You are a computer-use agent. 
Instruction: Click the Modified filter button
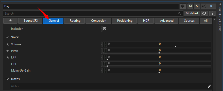click(x=192, y=13)
